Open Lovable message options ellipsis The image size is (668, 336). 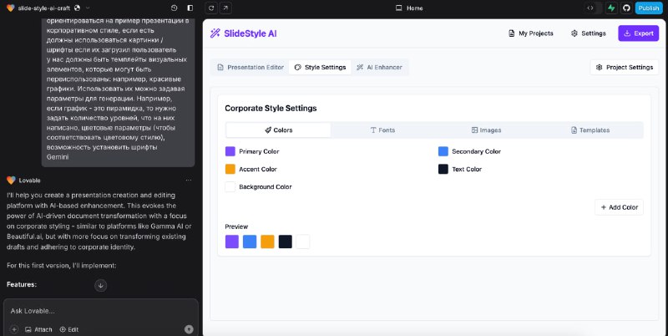coord(189,181)
